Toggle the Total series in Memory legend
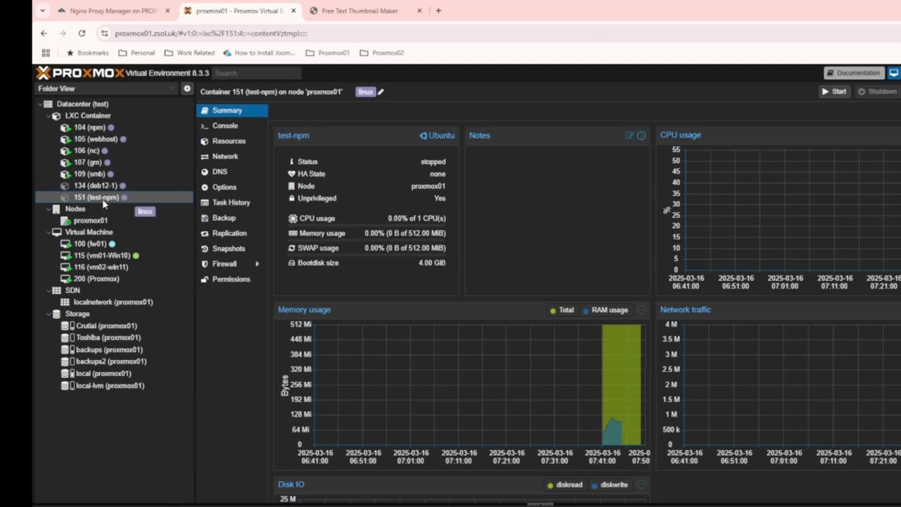Screen dimensions: 901x507 coord(562,311)
